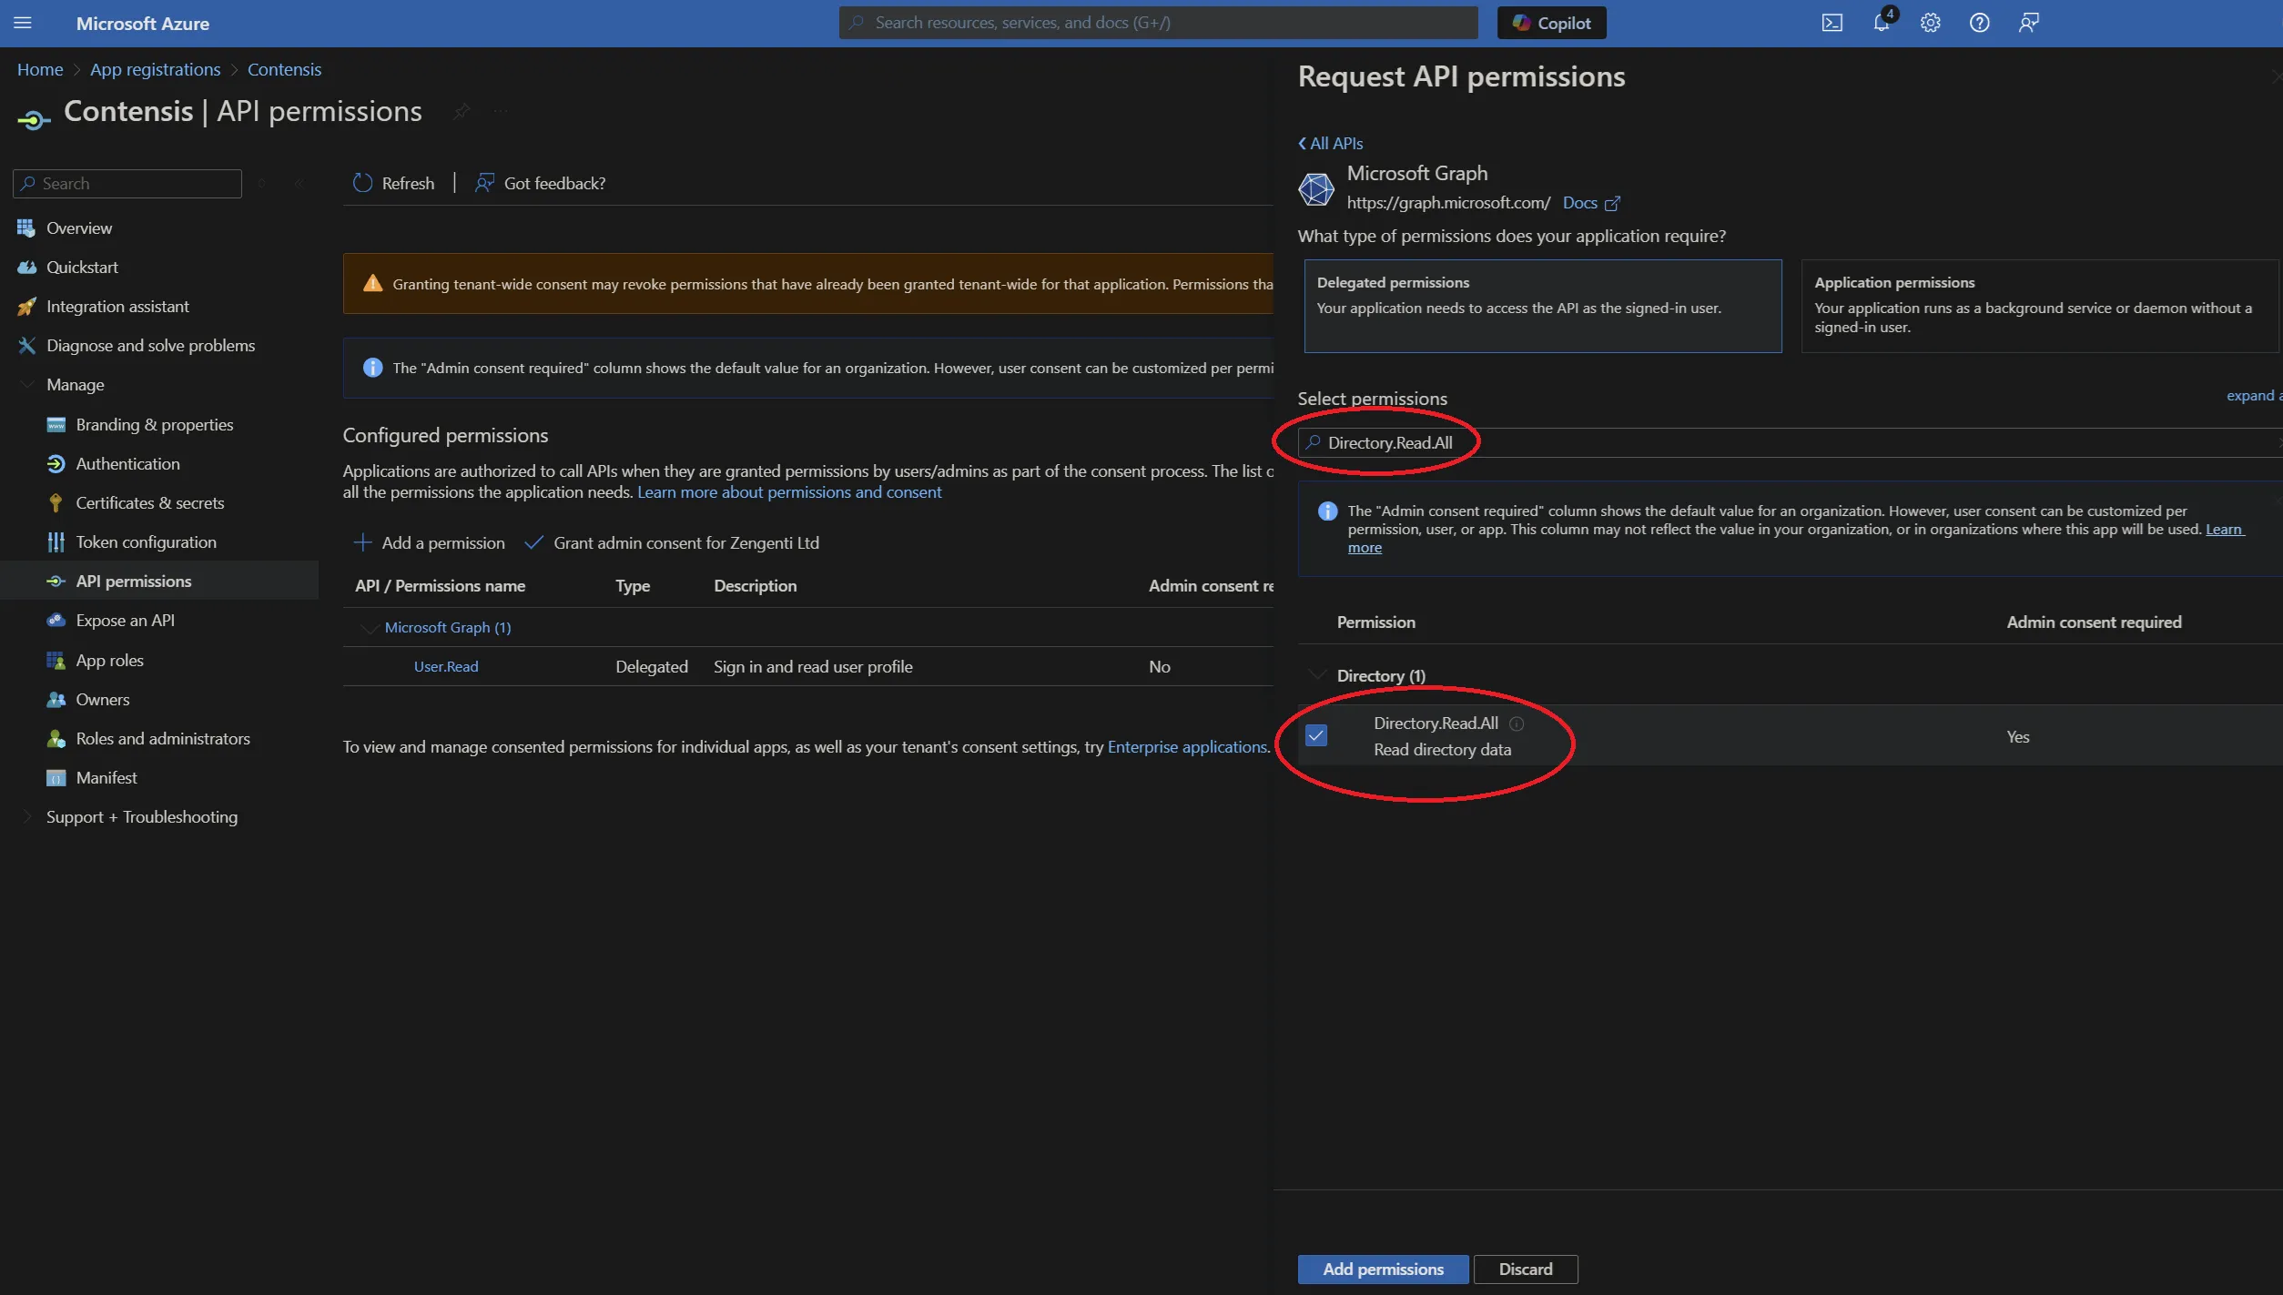2283x1295 pixels.
Task: Show info tooltip for Directory.Read.All
Action: click(x=1517, y=723)
